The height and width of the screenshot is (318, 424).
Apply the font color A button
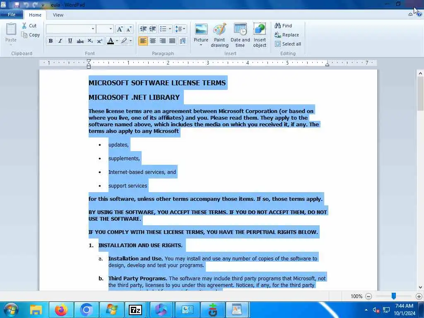click(110, 41)
